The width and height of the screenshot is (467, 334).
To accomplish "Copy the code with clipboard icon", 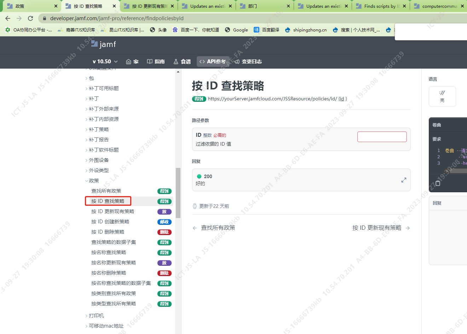I will point(438,183).
